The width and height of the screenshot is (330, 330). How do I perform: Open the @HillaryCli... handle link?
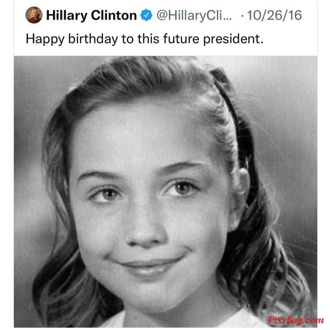tap(194, 15)
